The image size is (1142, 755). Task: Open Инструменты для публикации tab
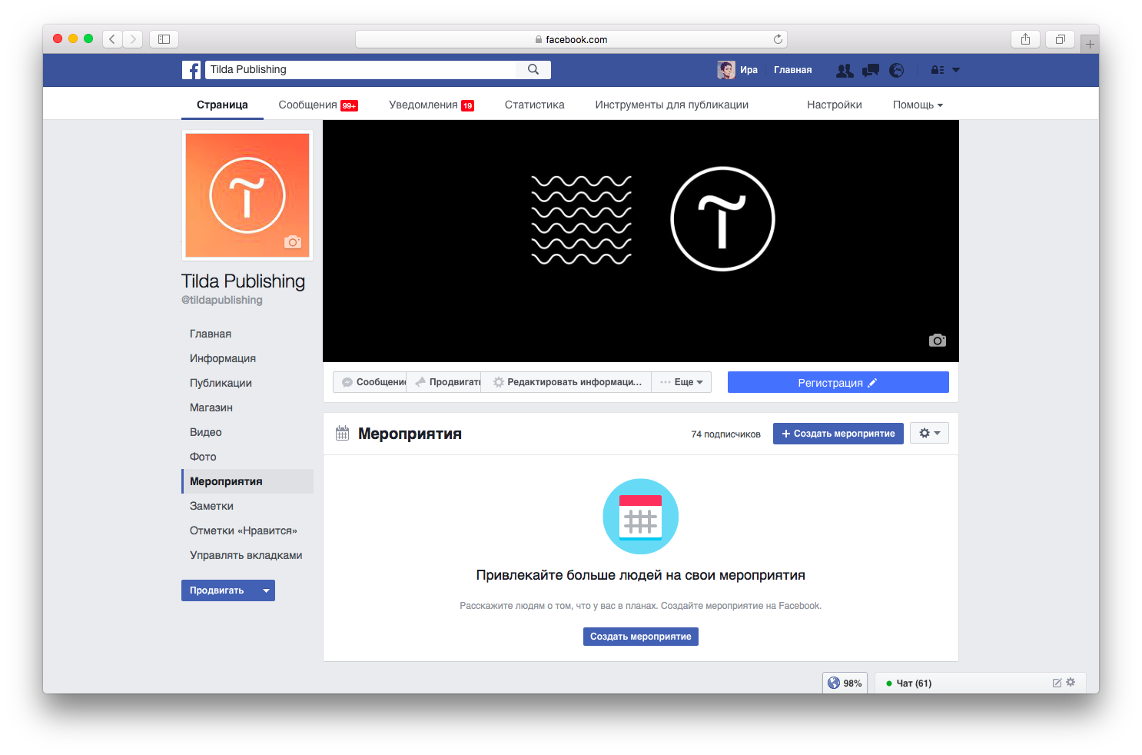point(672,105)
